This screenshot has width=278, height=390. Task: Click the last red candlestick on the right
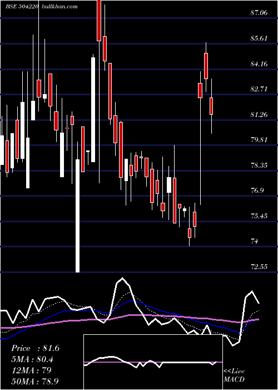[211, 106]
